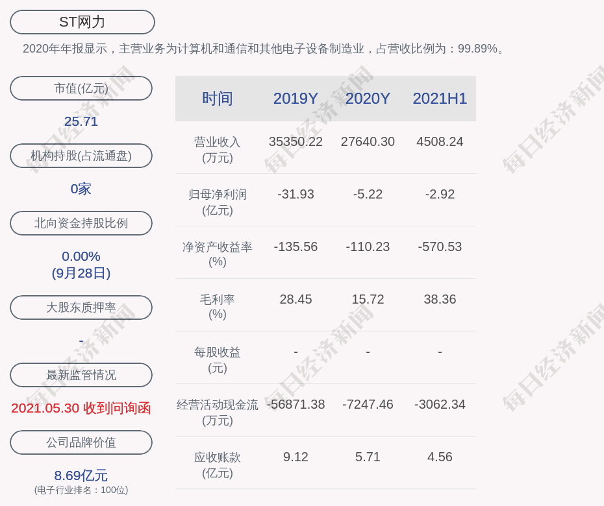Screen dimensions: 604x506
Task: Click the 0.00% northbound holding value
Action: pos(81,256)
